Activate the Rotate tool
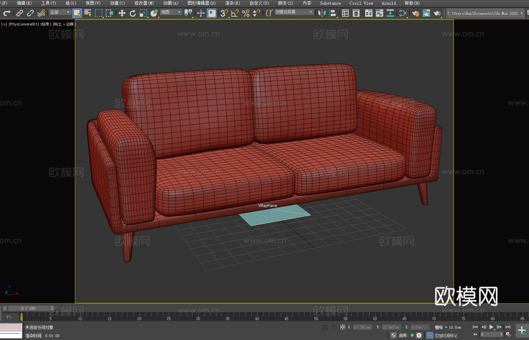 pyautogui.click(x=132, y=13)
